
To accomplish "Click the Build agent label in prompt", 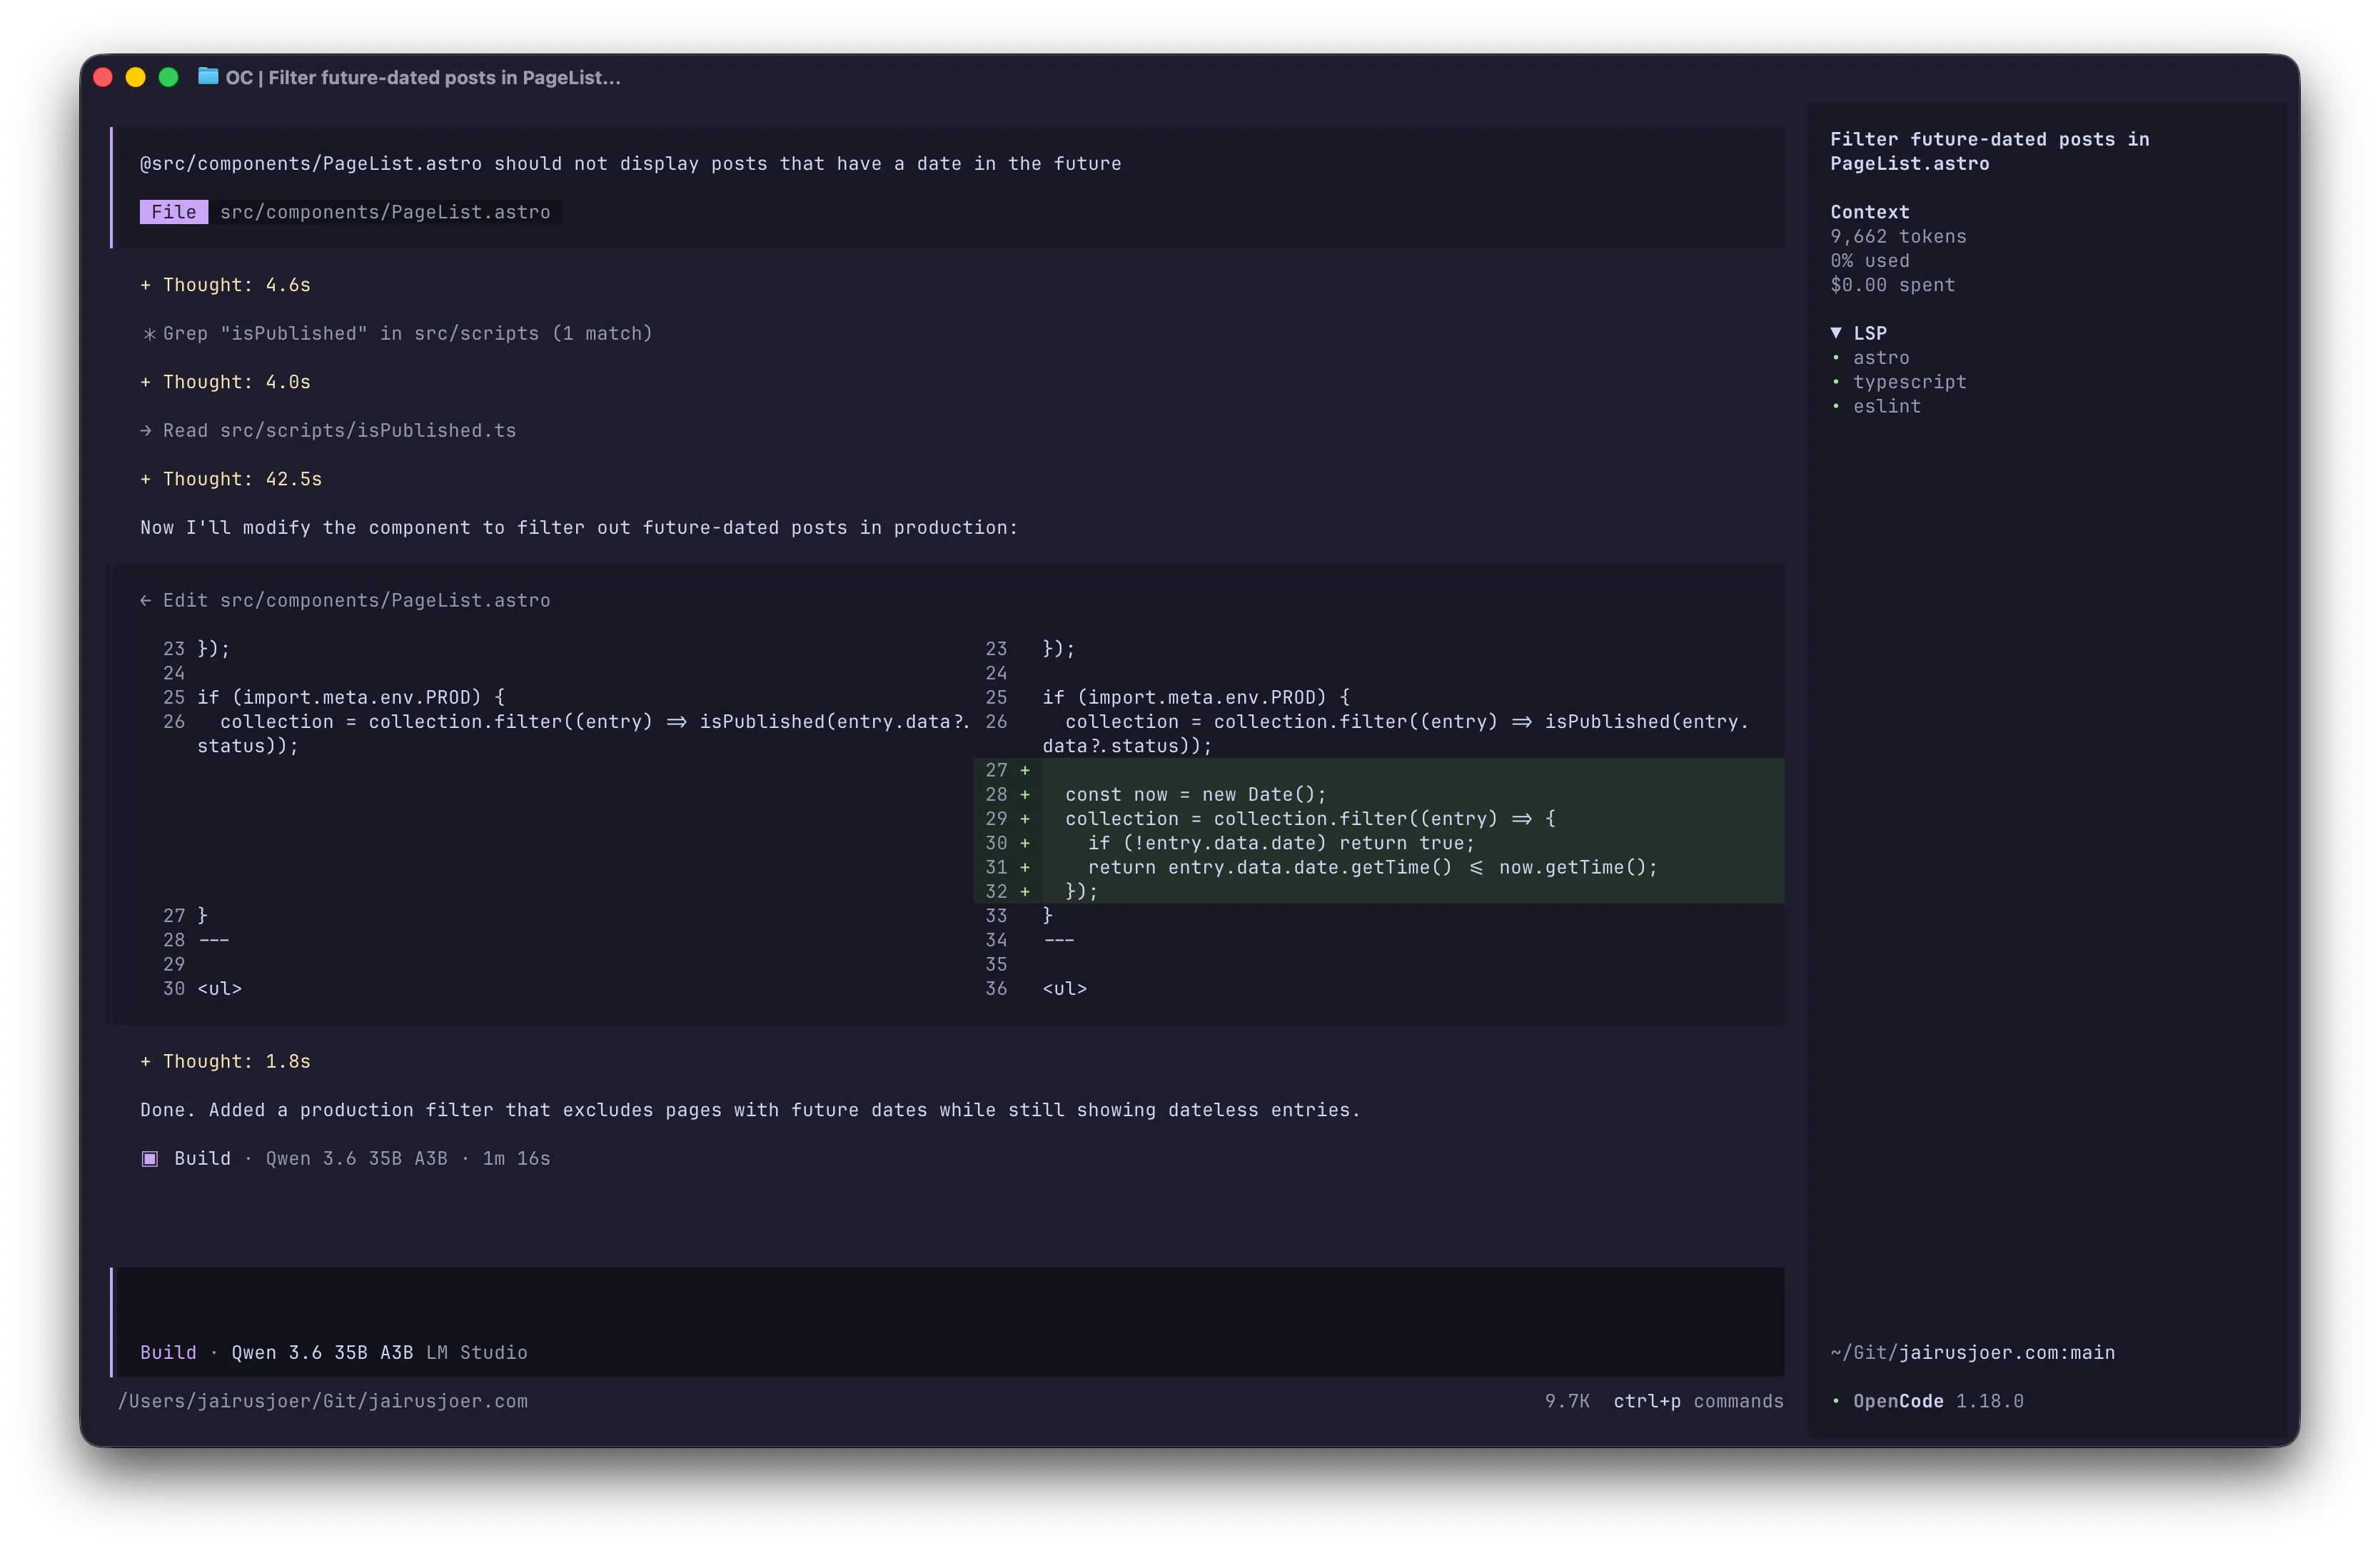I will [168, 1353].
